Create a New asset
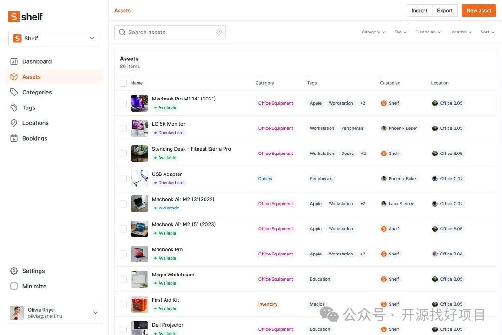Screen dimensions: 502x335 click(x=479, y=11)
